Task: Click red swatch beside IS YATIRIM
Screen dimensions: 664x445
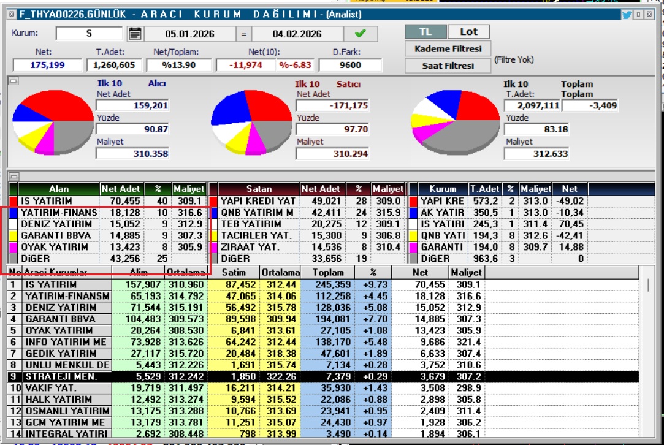Action: click(x=13, y=201)
